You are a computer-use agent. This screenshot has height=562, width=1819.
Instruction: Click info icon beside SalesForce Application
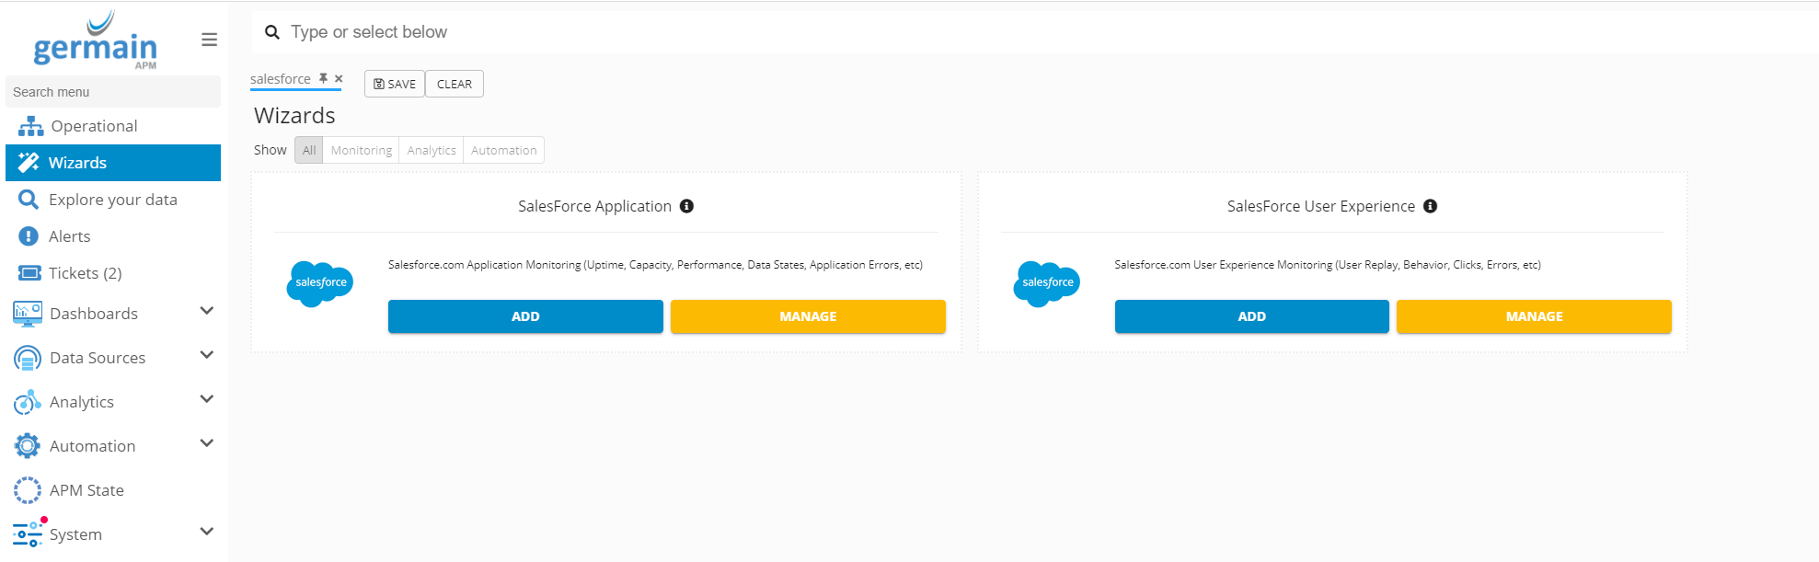point(686,206)
